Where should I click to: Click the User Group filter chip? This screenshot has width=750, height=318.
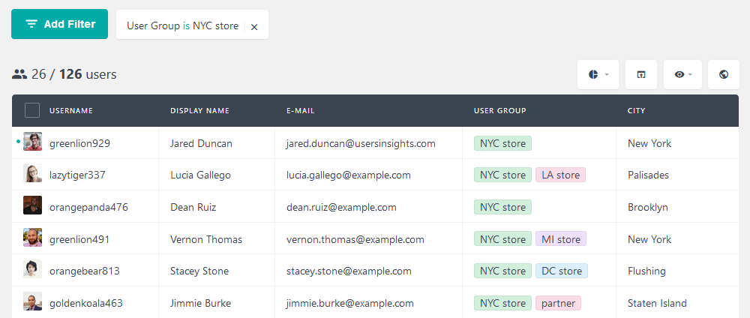[x=183, y=25]
